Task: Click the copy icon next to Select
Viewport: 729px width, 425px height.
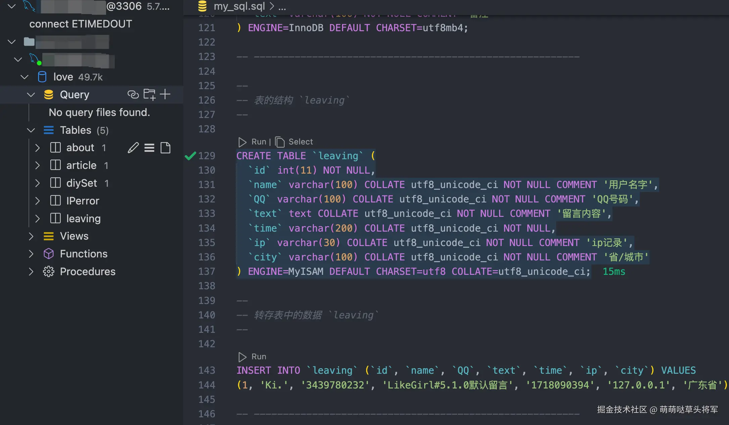Action: tap(280, 142)
